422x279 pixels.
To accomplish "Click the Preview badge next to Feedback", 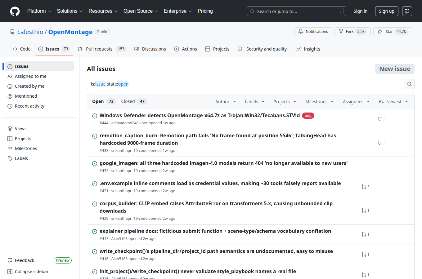I will tap(63, 260).
